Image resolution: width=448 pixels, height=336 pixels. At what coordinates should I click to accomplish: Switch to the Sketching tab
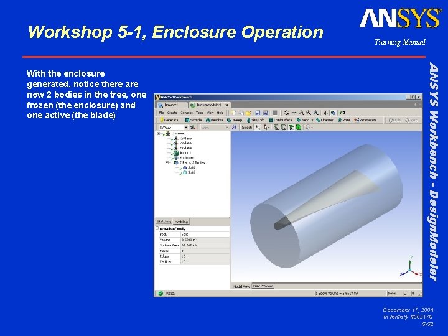[164, 222]
